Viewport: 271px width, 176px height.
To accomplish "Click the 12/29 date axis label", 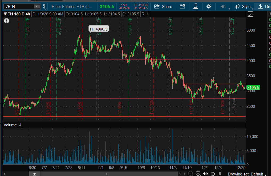I will 241,168.
